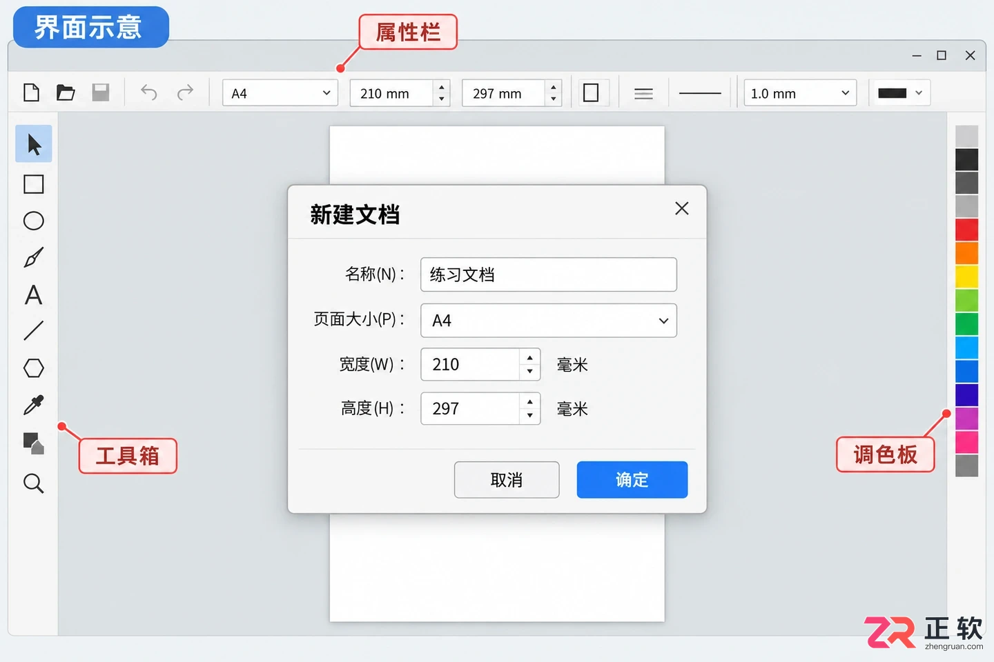
Task: Maximize the application window
Action: coord(942,55)
